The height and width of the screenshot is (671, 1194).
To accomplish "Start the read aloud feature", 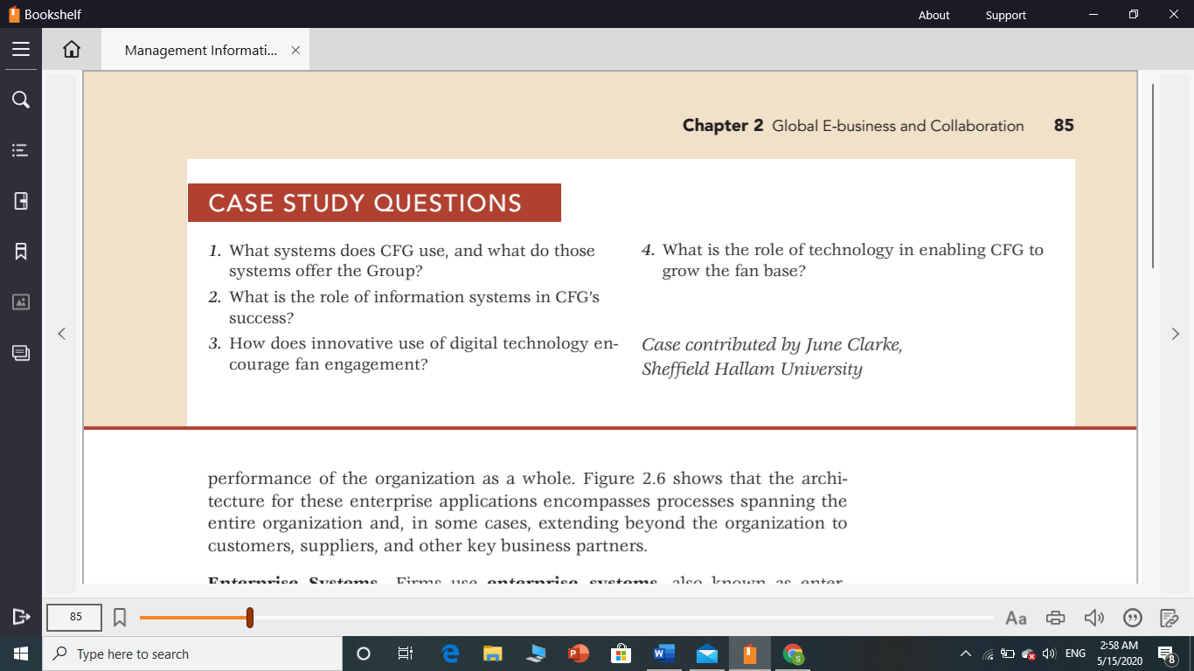I will (1093, 618).
